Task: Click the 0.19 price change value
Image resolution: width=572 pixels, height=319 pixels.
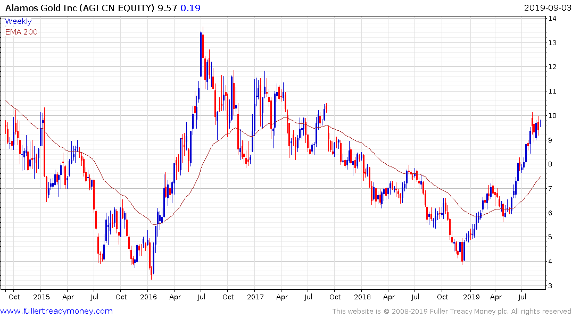Action: (190, 7)
